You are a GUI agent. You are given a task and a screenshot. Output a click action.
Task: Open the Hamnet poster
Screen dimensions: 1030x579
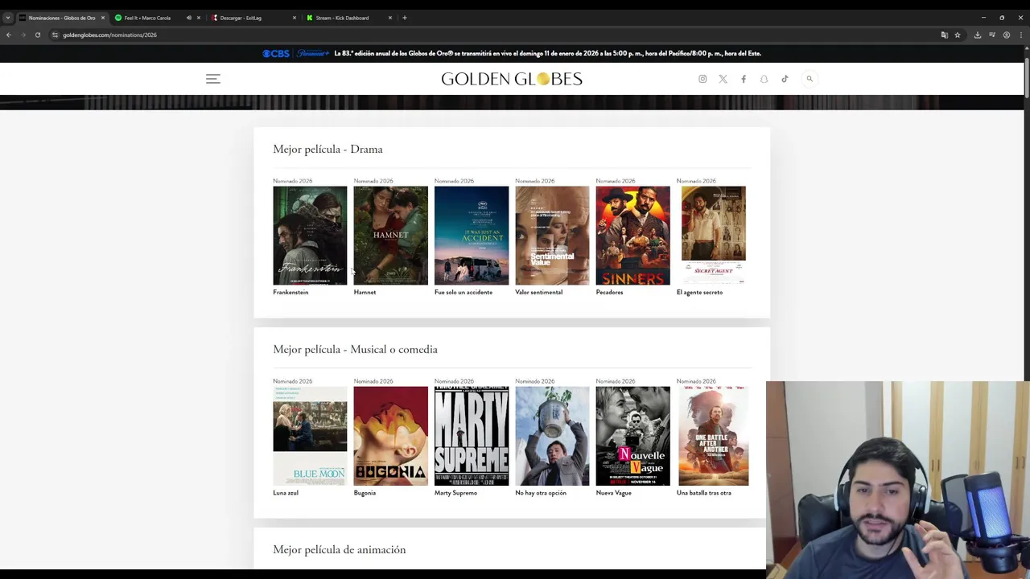pos(390,236)
